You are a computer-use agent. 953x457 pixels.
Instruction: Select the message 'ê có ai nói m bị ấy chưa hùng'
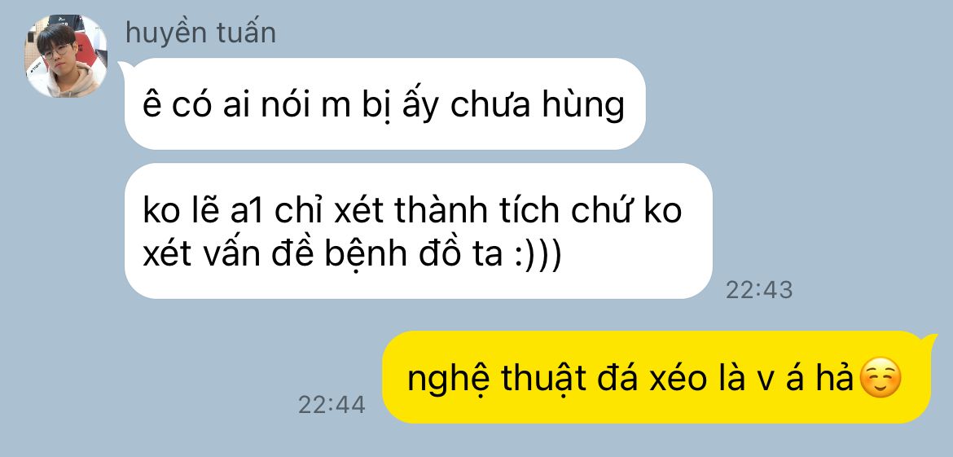coord(384,104)
